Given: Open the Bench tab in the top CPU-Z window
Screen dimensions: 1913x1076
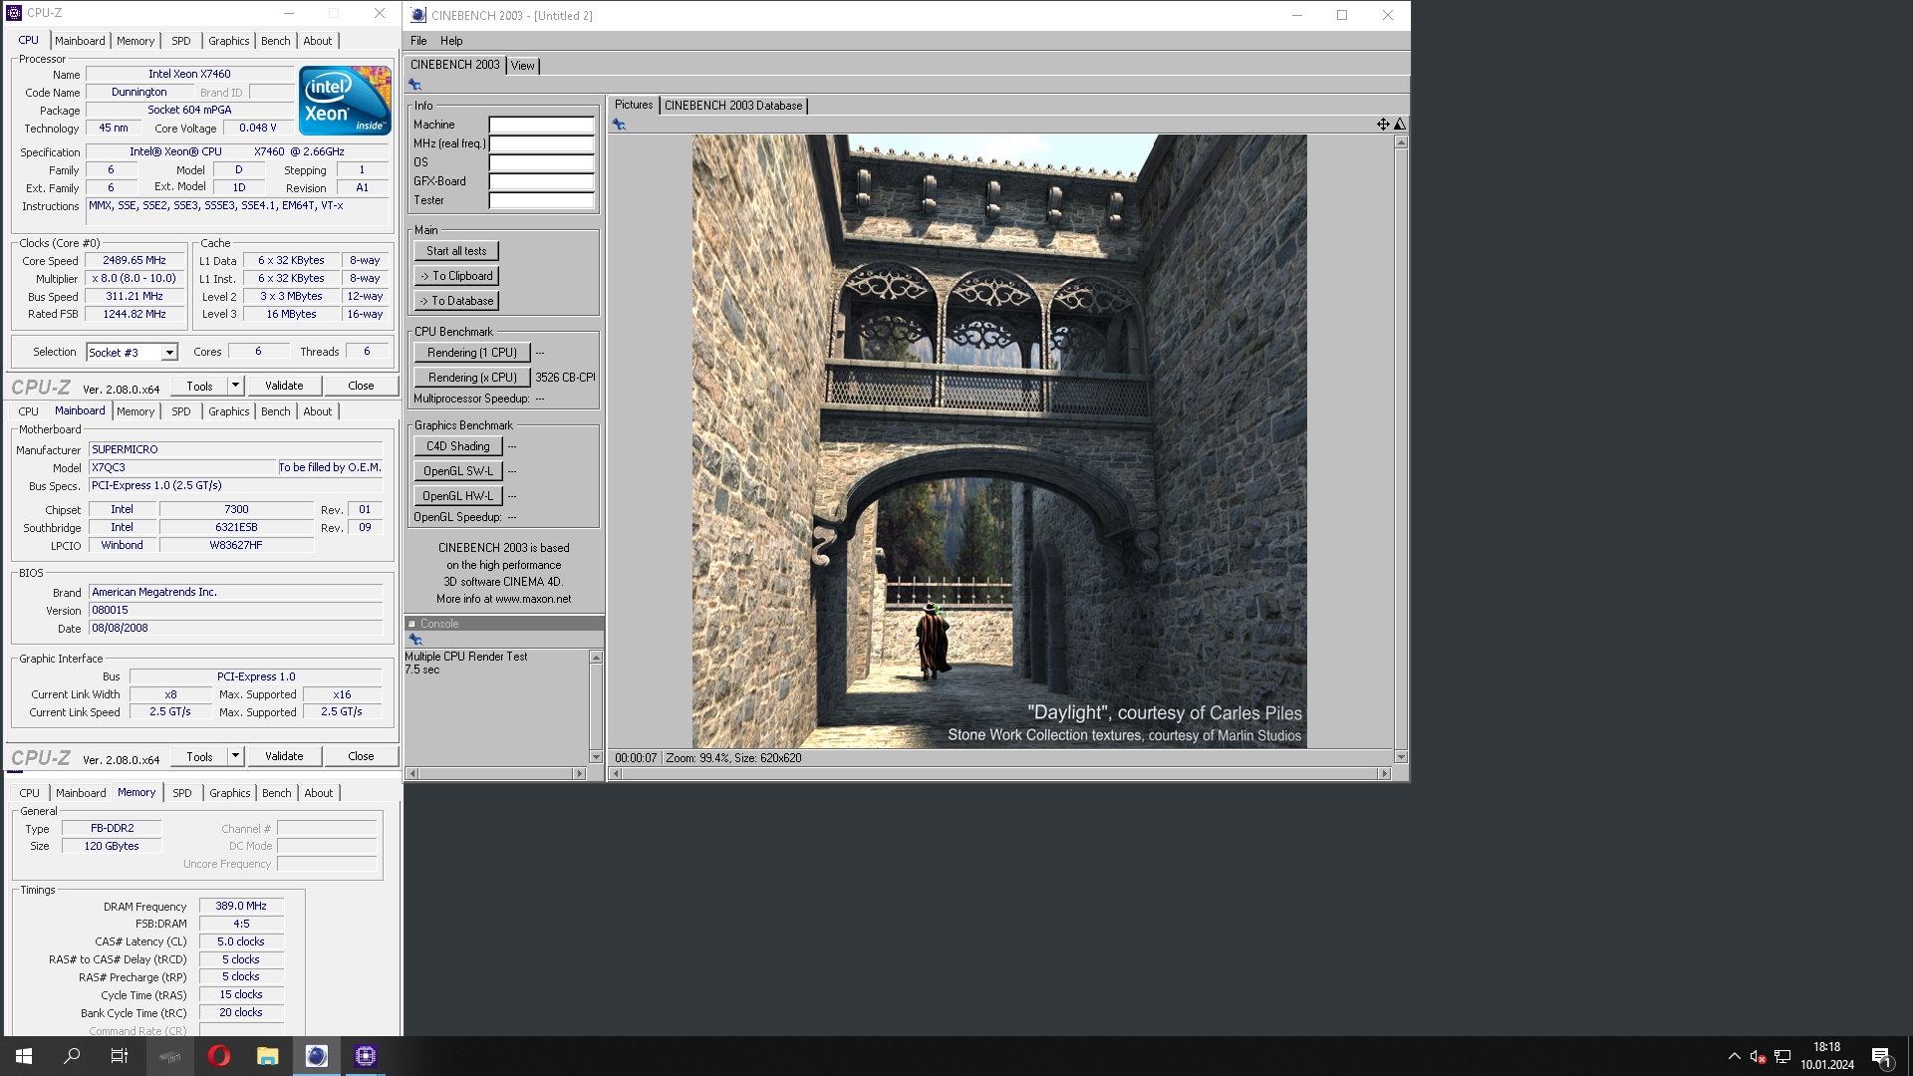Looking at the screenshot, I should [276, 41].
